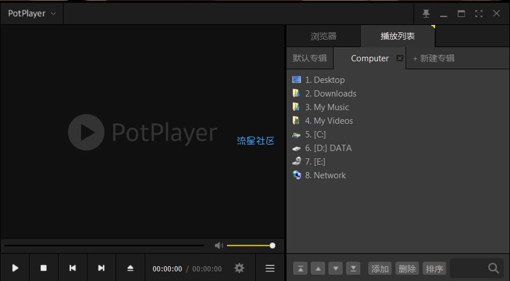Open the settings gear in control bar
Image resolution: width=510 pixels, height=281 pixels.
point(239,268)
